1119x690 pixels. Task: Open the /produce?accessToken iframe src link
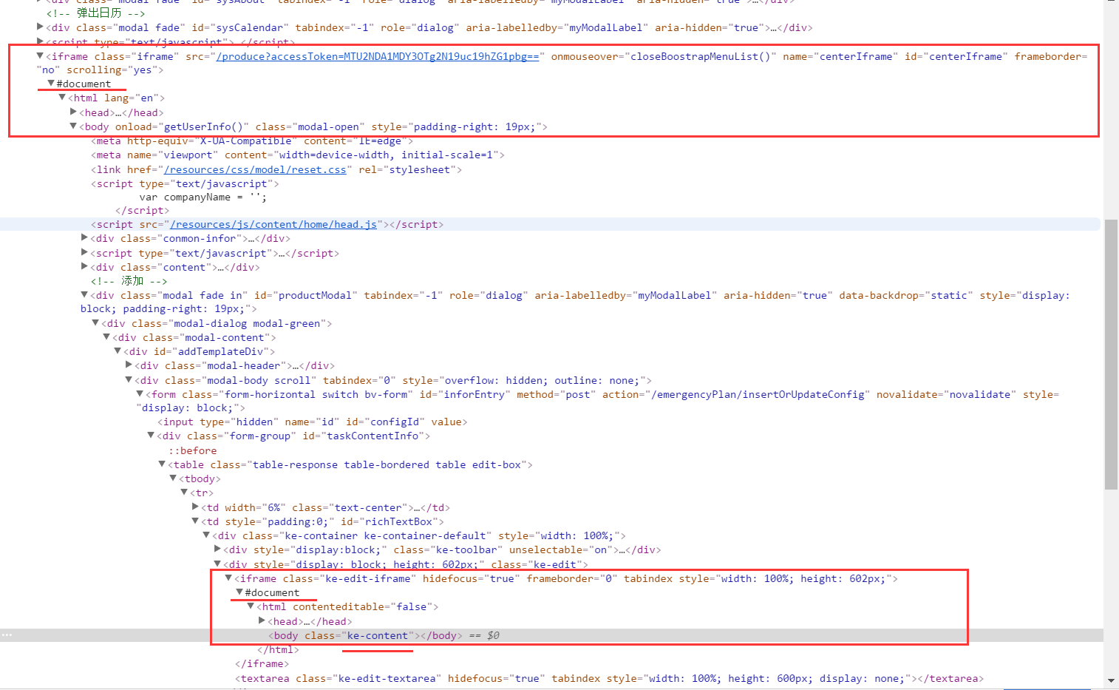click(378, 56)
